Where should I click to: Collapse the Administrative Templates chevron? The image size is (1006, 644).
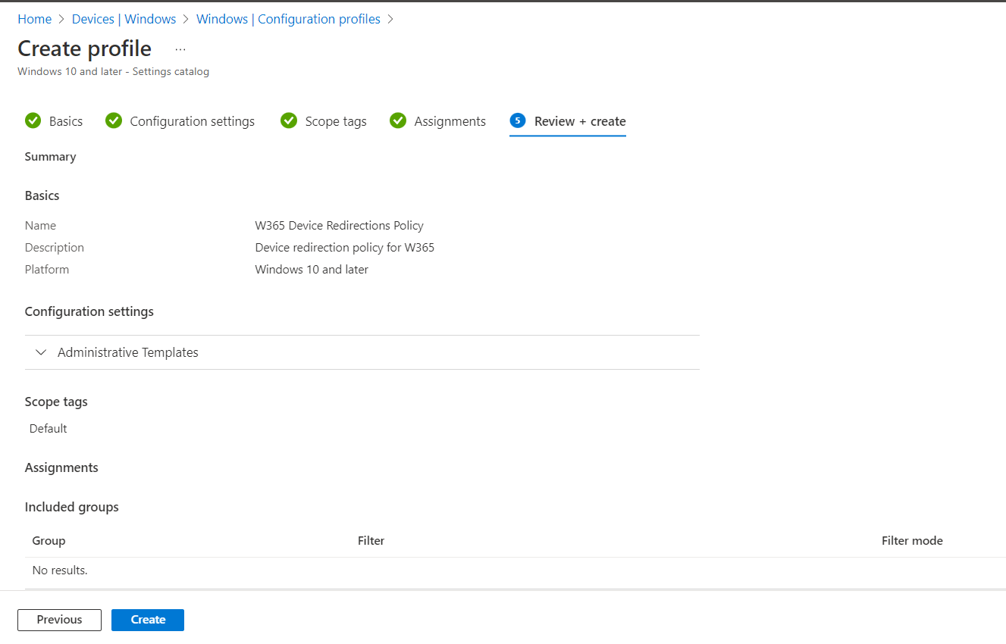(x=41, y=352)
